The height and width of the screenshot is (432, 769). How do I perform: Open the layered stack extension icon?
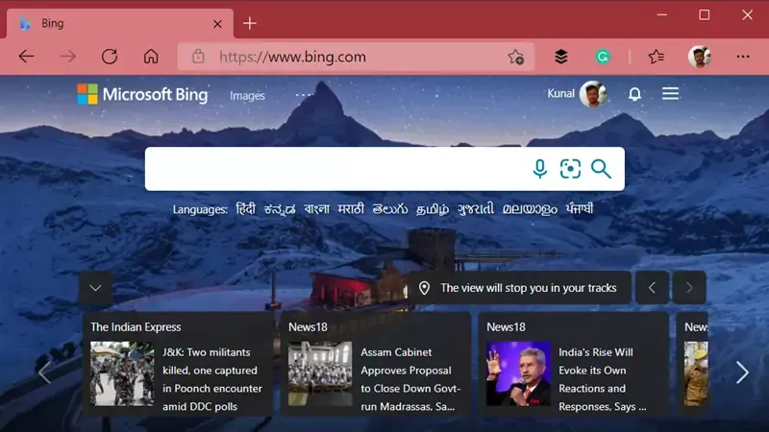(x=561, y=57)
